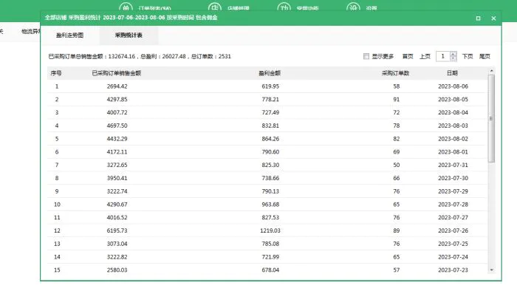Select the profit value 864.26
517x291 pixels.
pyautogui.click(x=270, y=139)
